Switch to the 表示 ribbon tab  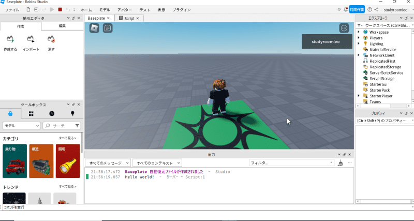point(161,10)
